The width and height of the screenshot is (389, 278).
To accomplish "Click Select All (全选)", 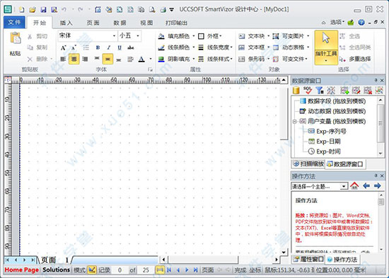I will [349, 36].
